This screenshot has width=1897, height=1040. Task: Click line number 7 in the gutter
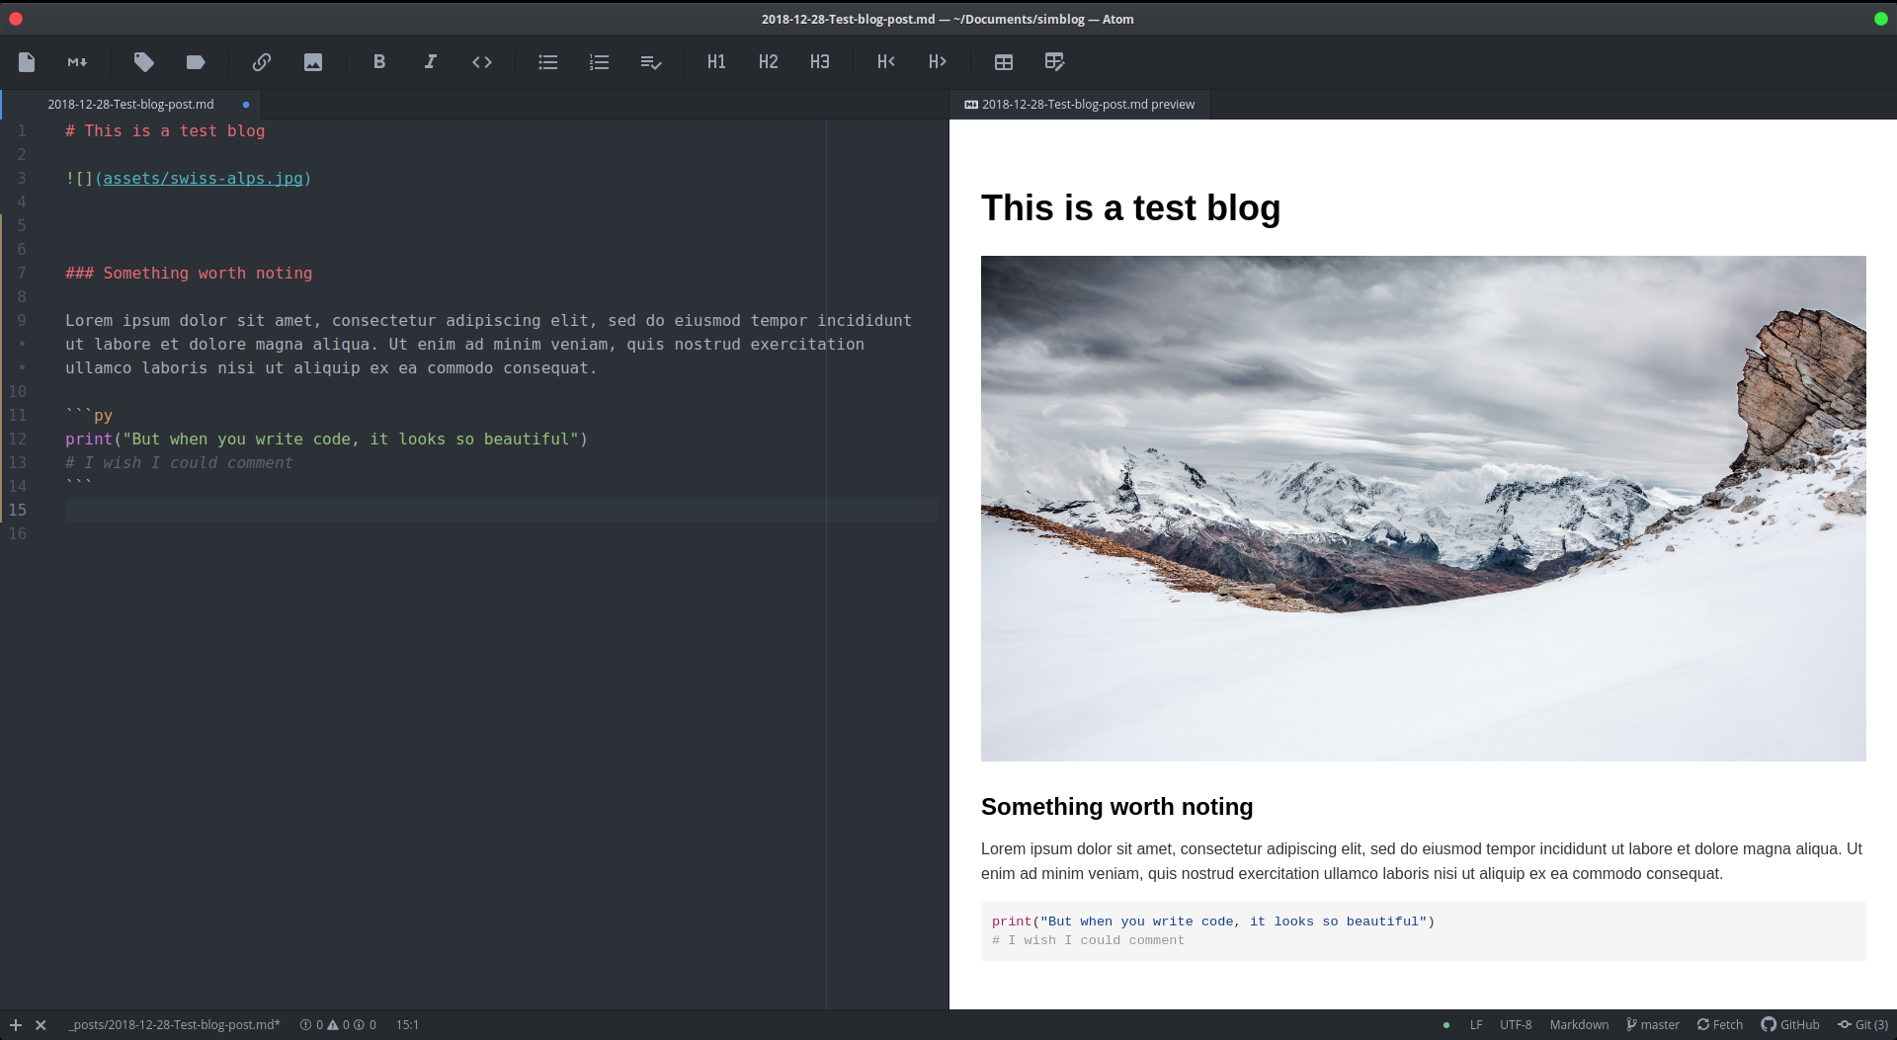(x=22, y=274)
